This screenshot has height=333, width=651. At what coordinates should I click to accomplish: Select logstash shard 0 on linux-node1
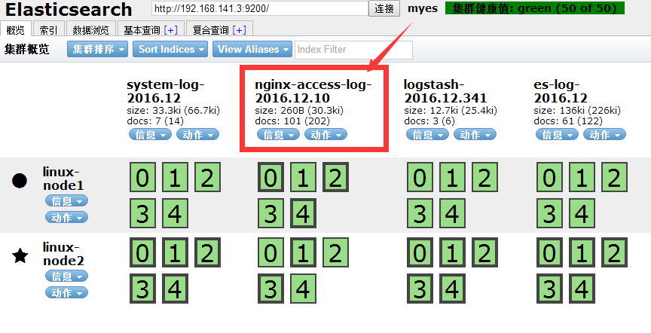click(420, 177)
